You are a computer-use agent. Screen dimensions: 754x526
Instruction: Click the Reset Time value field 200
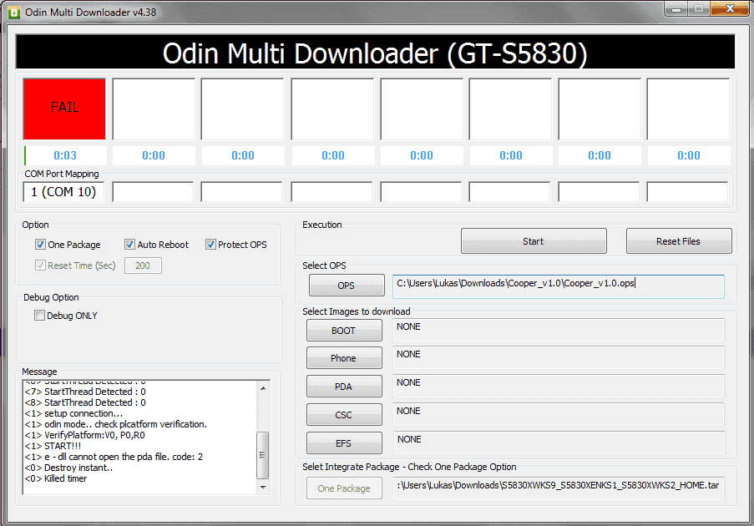143,266
